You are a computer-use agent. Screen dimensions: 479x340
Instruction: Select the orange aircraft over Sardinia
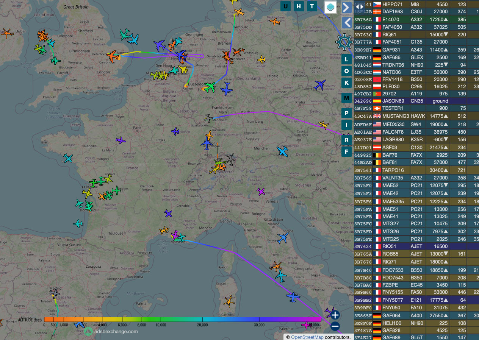229,301
